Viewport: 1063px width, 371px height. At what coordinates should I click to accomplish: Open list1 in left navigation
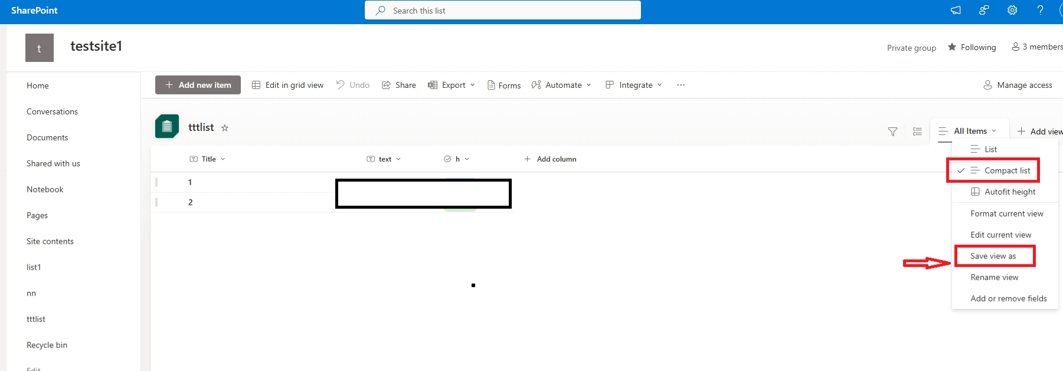[34, 267]
